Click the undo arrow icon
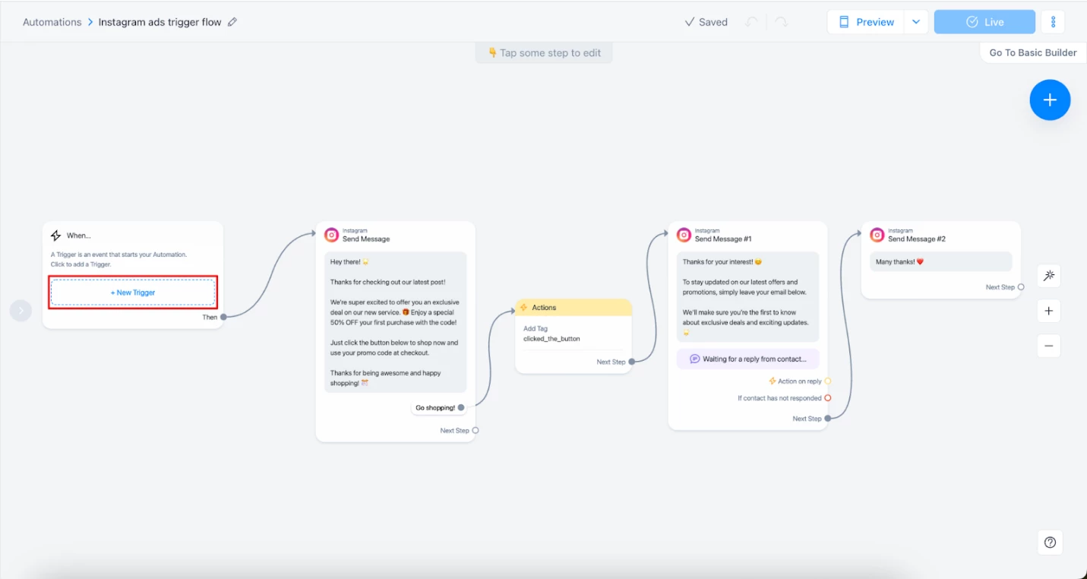Viewport: 1087px width, 579px height. [x=752, y=22]
